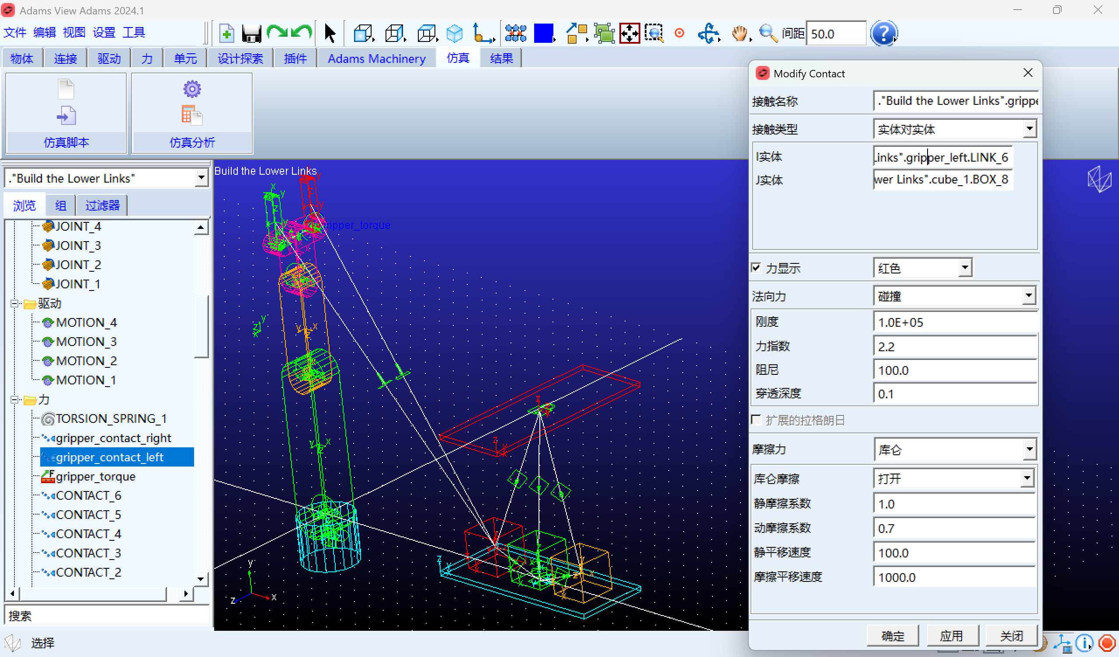Image resolution: width=1119 pixels, height=657 pixels.
Task: Click the view fit icon with red border
Action: [x=629, y=33]
